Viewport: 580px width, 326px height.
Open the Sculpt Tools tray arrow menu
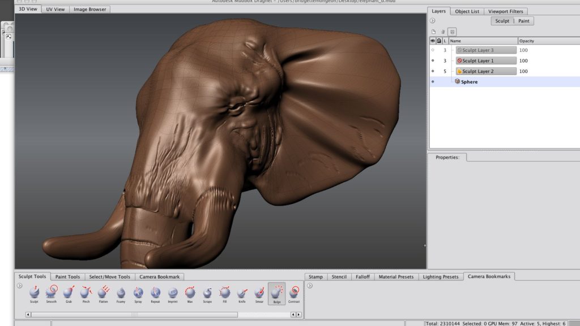(20, 285)
